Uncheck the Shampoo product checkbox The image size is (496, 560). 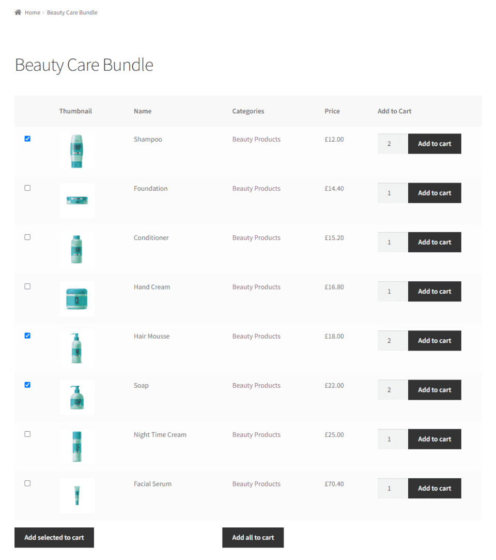point(27,139)
